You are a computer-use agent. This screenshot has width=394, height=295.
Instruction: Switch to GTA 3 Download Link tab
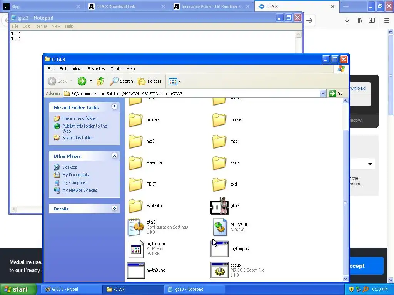coord(127,7)
